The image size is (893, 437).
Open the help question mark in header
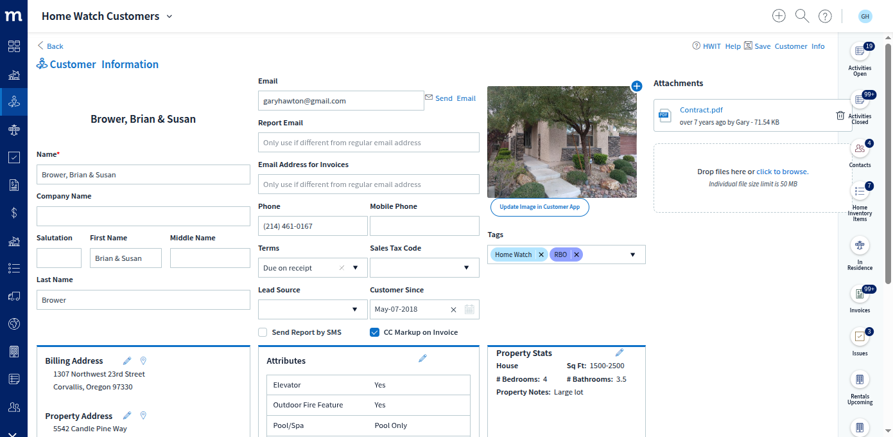(825, 16)
